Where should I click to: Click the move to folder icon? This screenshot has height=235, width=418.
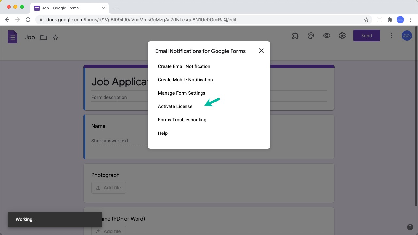coord(44,38)
